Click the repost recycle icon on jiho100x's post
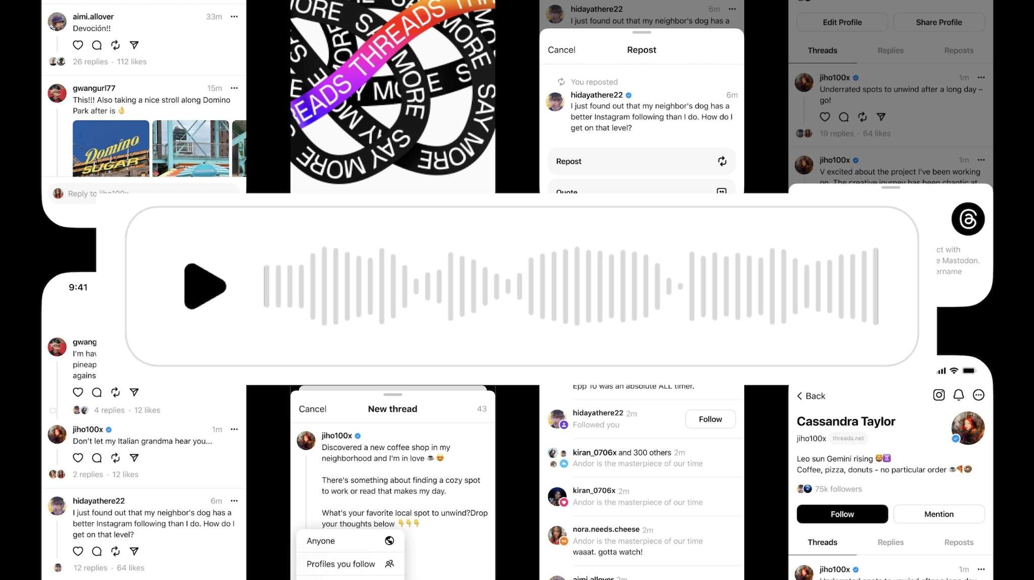Image resolution: width=1034 pixels, height=580 pixels. pyautogui.click(x=861, y=117)
